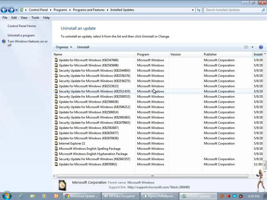
Task: Sort by the Version column header
Action: pos(185,54)
